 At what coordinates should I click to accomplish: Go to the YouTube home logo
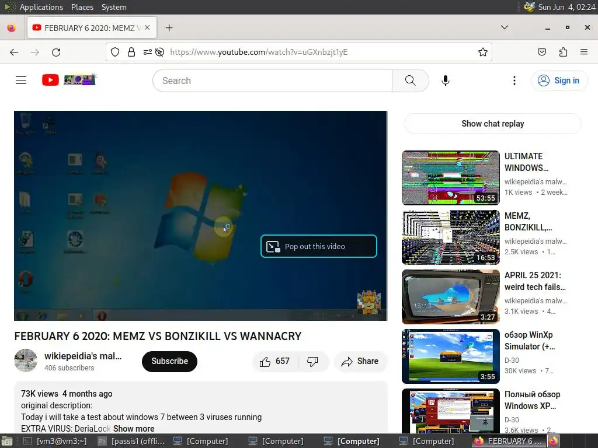pos(69,80)
